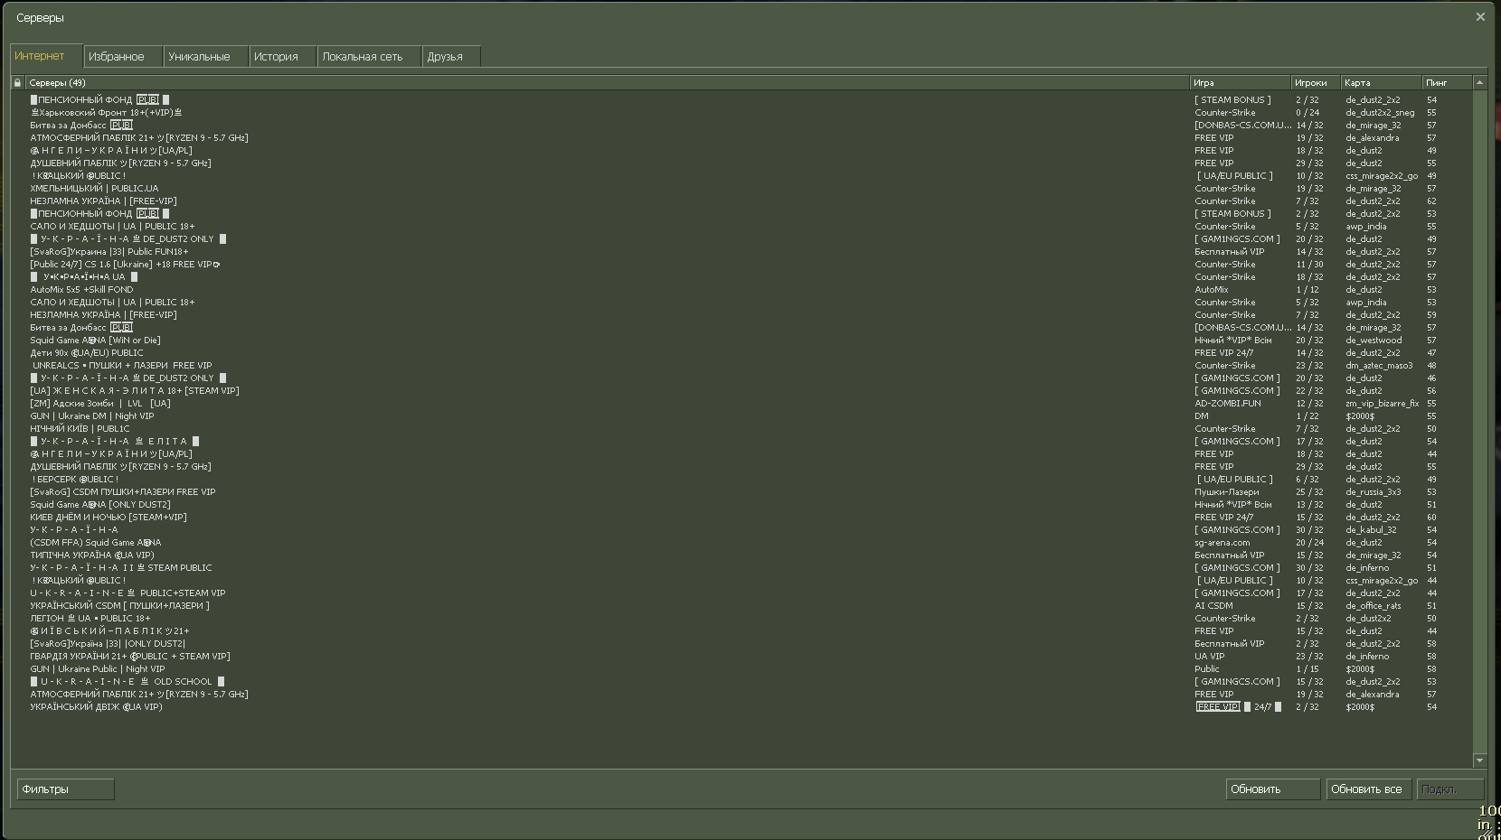Sort servers by the Игра column header

[1239, 82]
